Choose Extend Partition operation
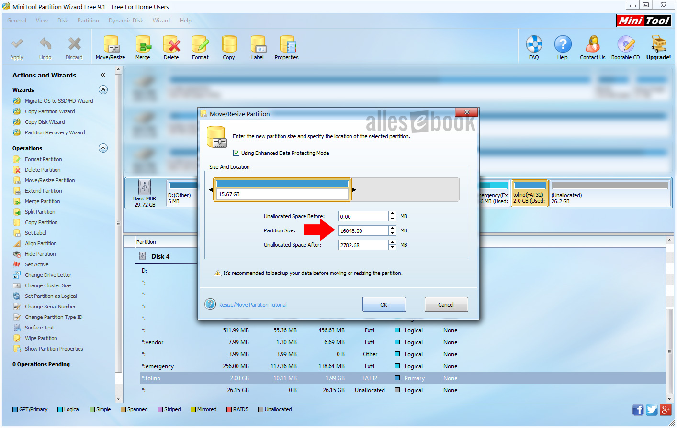The height and width of the screenshot is (428, 677). [x=43, y=191]
